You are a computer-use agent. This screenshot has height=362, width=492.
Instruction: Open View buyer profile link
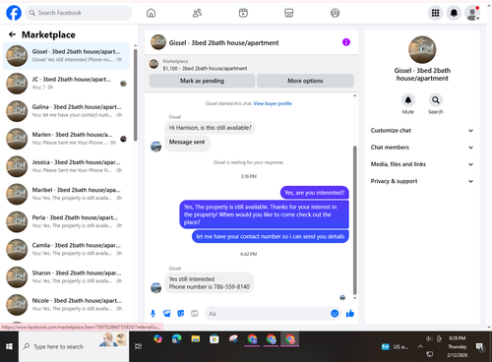(273, 103)
